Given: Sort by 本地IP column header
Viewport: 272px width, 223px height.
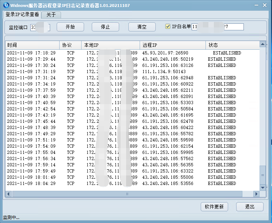Looking at the screenshot, I should point(110,45).
